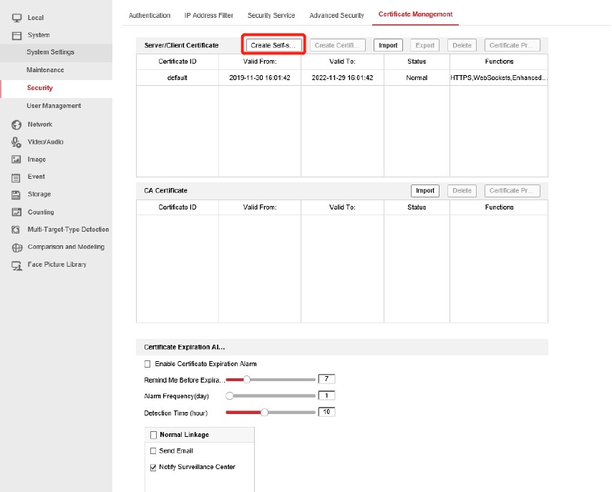Uncheck Notify Surveillance Center
Viewport: 612px width, 492px height.
[x=153, y=468]
